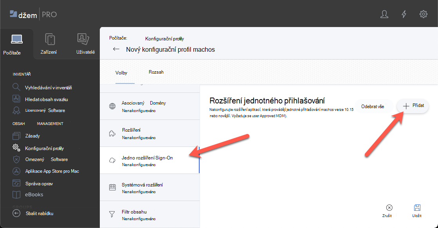Open the eBooks section
438x228 pixels.
(34, 194)
